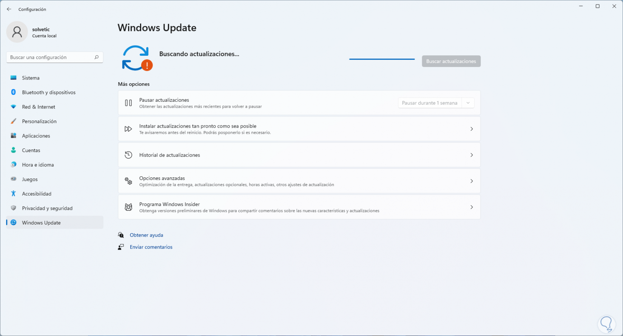Click the fast-forward icon for Instalar actualizaciones
The image size is (623, 336).
128,129
